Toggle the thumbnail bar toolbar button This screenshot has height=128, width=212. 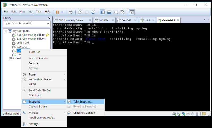coord(109,12)
